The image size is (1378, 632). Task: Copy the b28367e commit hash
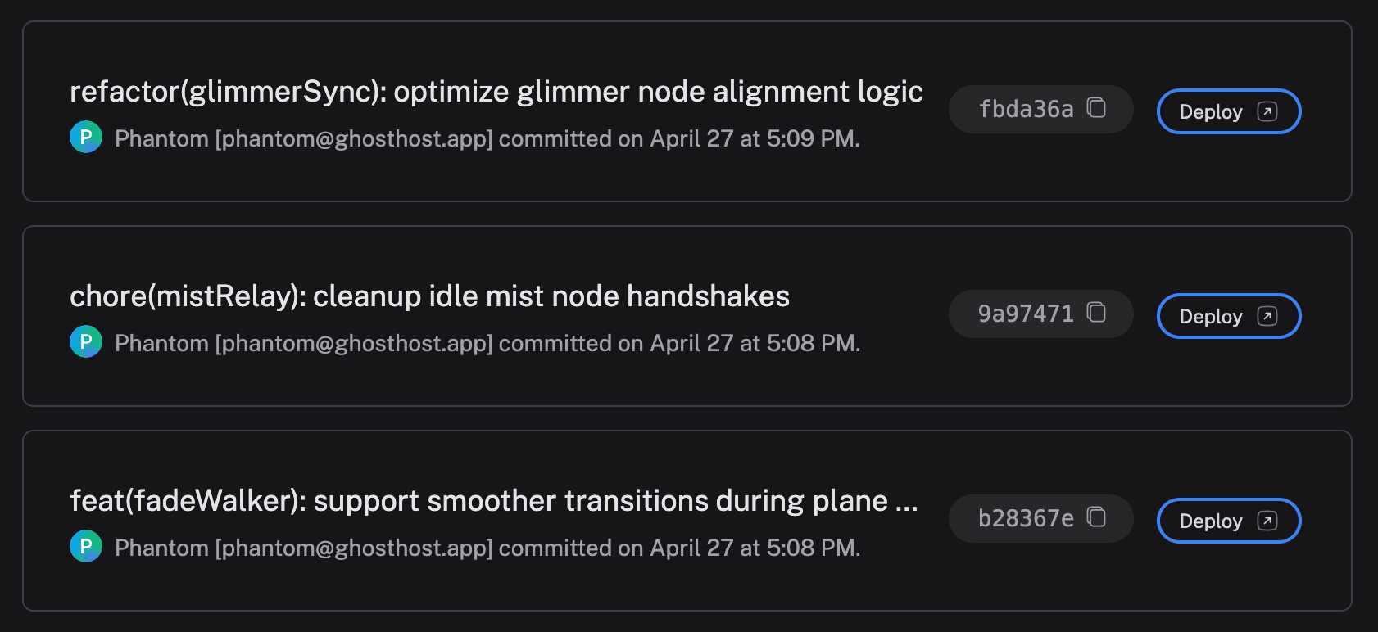(1098, 517)
